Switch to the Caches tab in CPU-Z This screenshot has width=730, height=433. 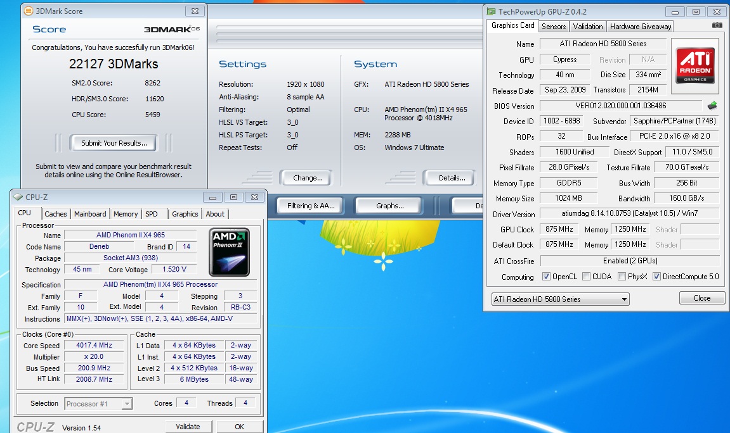pyautogui.click(x=56, y=214)
